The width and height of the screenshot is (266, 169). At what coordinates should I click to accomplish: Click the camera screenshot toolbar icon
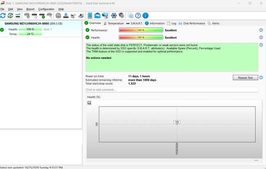(130, 16)
